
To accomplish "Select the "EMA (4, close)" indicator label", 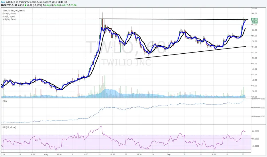I will pos(9,13).
